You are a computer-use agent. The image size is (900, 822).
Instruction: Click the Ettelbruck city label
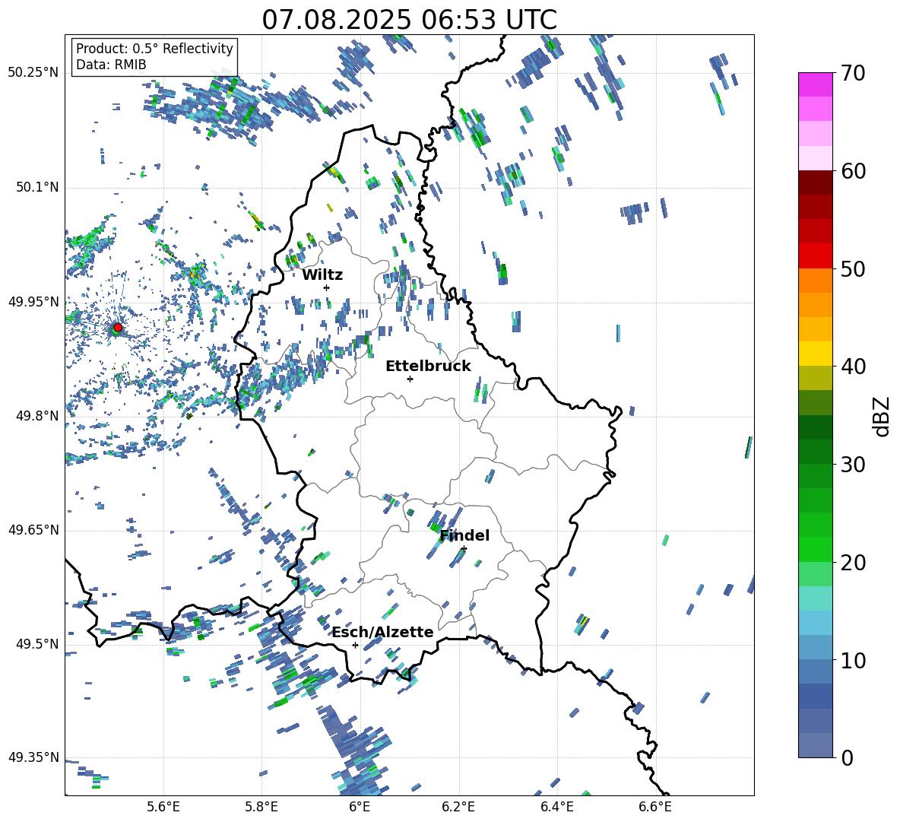point(428,366)
